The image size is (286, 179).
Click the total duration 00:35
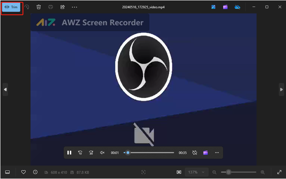(183, 153)
